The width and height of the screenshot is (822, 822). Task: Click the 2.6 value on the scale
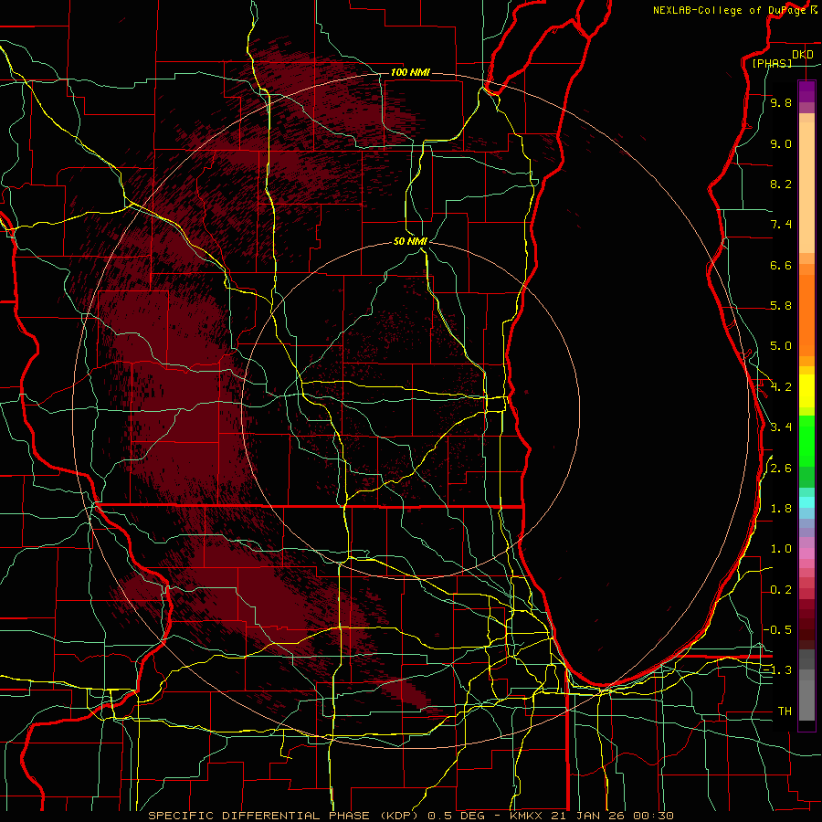click(781, 469)
